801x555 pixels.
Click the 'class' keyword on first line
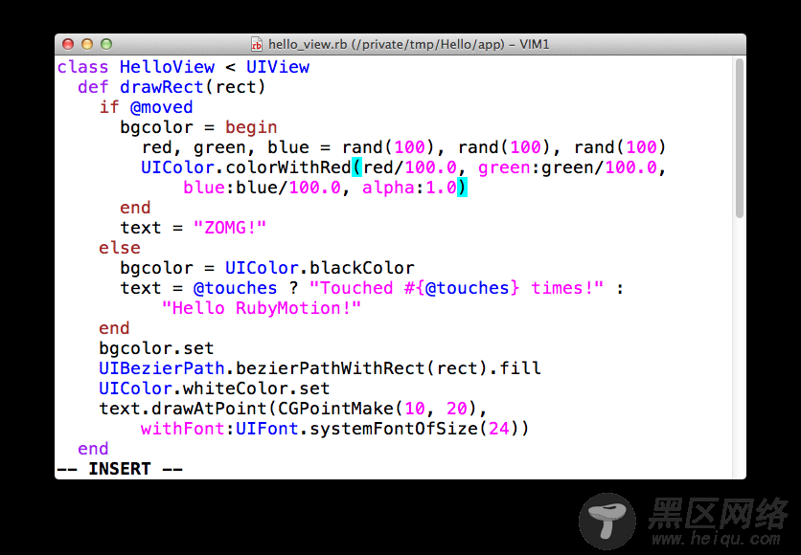82,67
